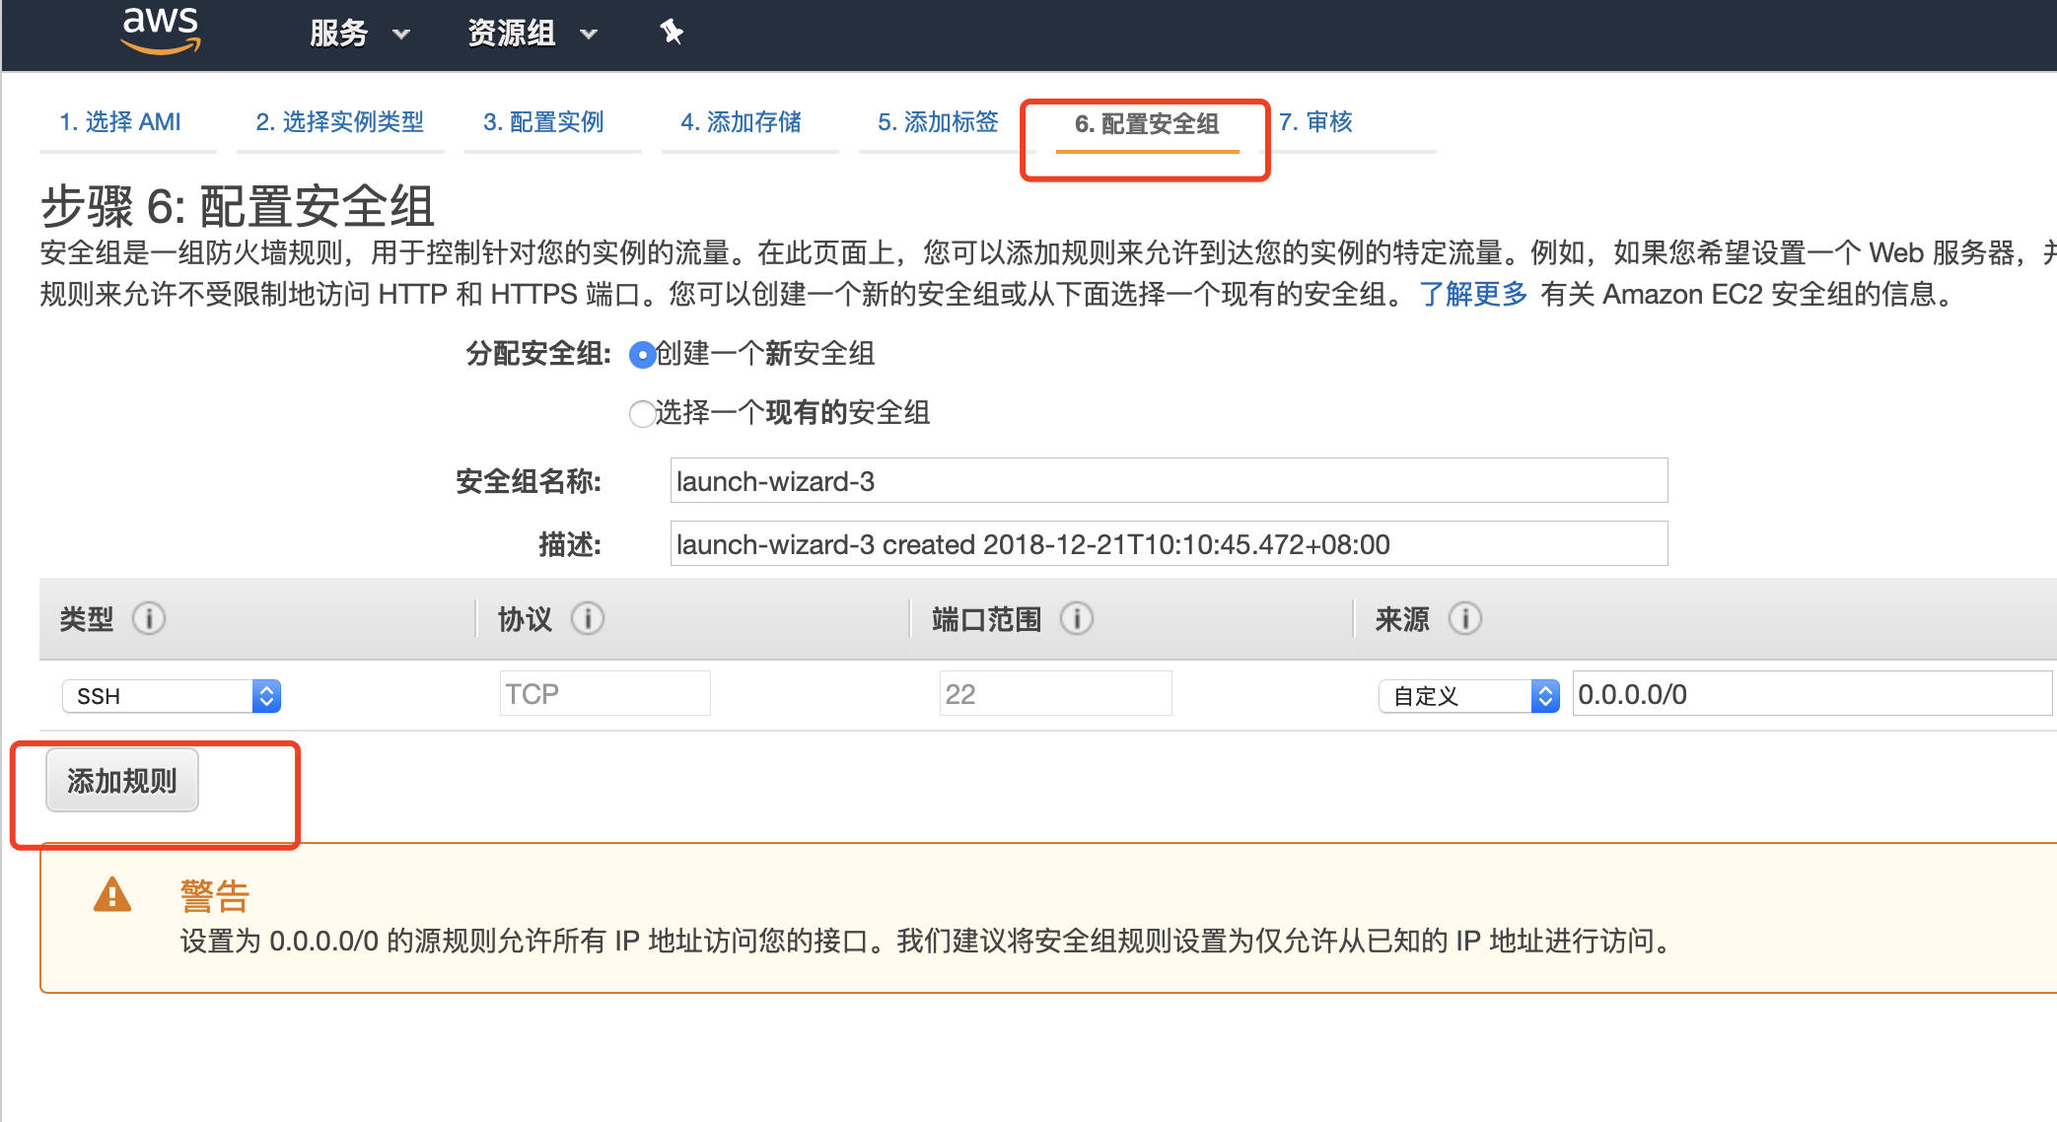Click the AWS logo home icon
2057x1122 pixels.
tap(161, 31)
